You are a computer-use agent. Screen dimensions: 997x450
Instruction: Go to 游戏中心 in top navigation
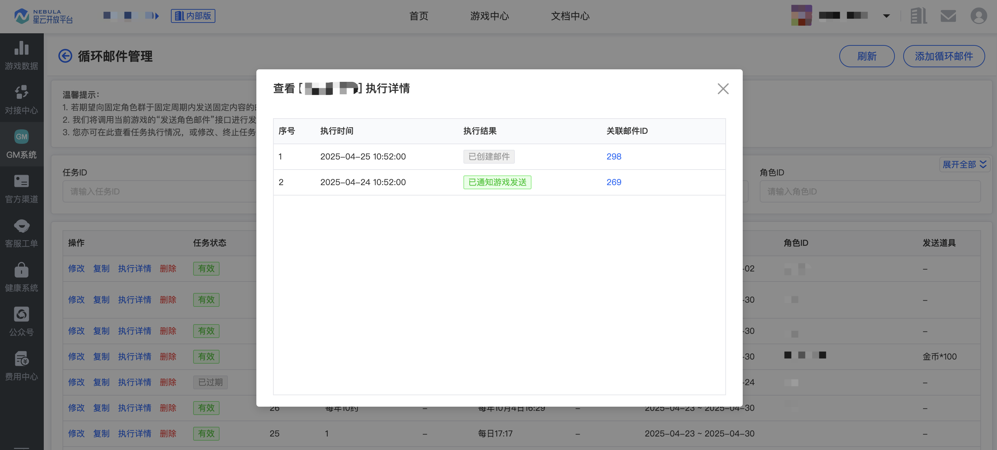(489, 16)
